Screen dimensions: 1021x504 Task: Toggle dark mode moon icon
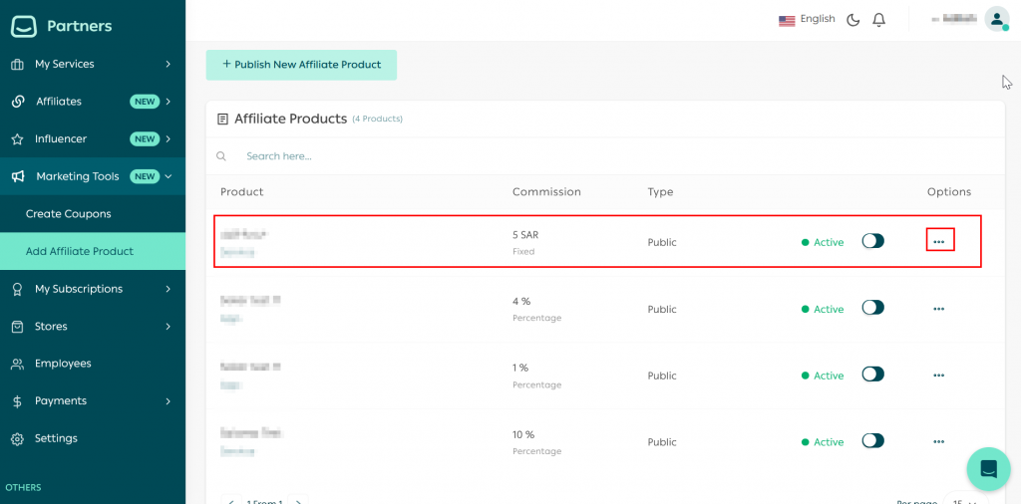click(x=853, y=20)
